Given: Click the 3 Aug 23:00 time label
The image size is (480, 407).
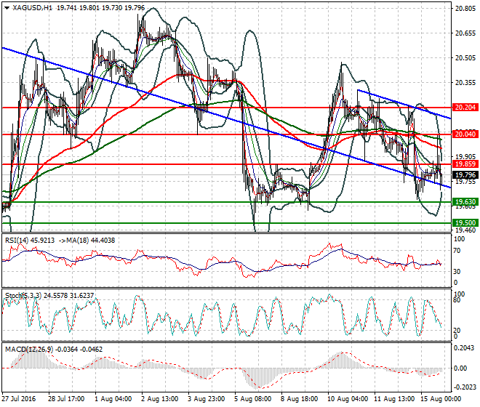Looking at the screenshot, I should point(206,399).
